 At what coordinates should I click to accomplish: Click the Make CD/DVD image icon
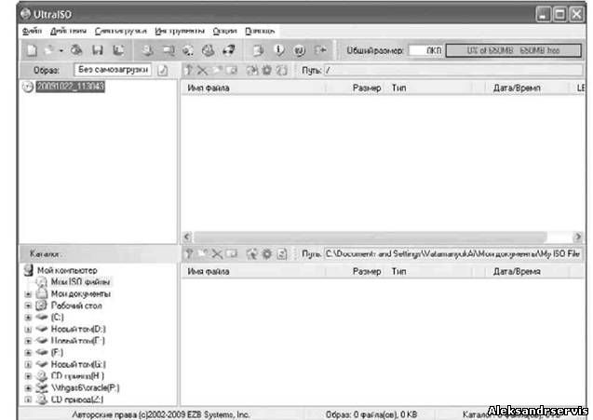148,50
